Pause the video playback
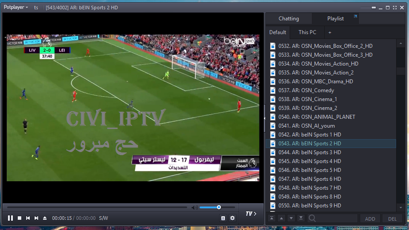The width and height of the screenshot is (409, 230). pos(10,218)
